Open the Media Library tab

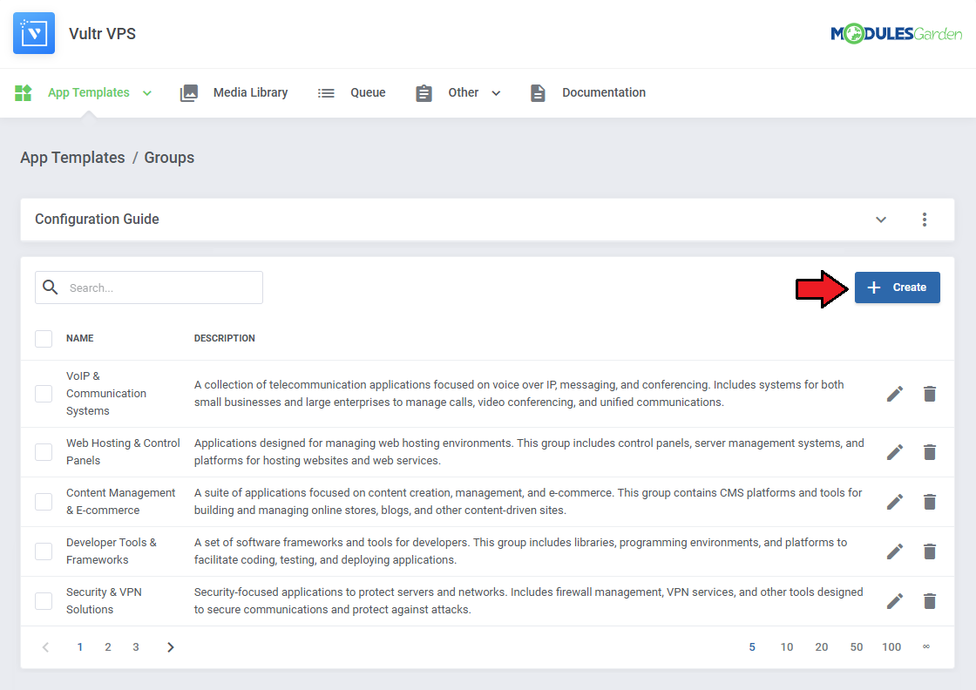point(250,92)
